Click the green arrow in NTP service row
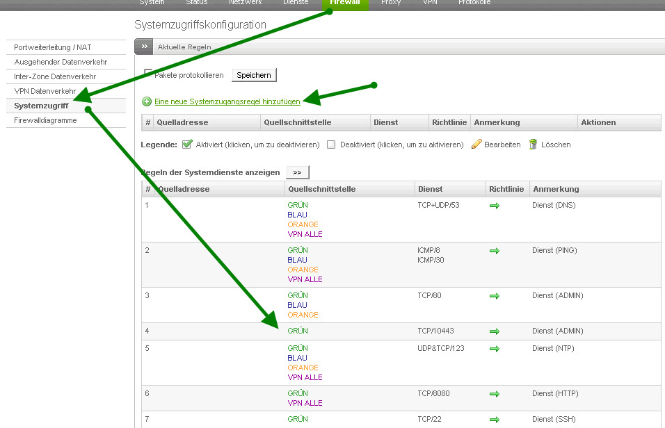 point(495,349)
